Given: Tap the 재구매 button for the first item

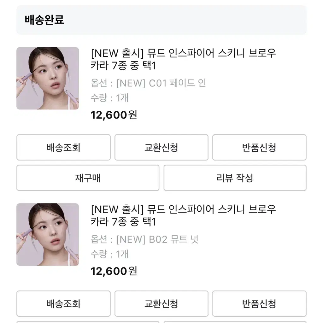Looking at the screenshot, I should [88, 178].
